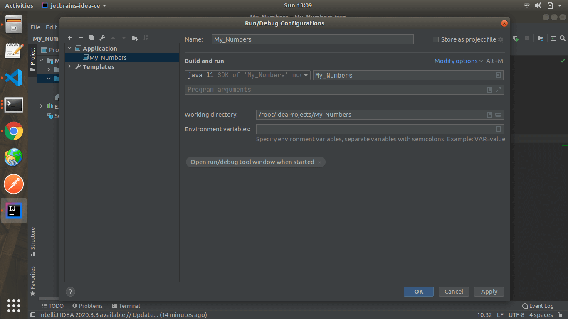This screenshot has height=319, width=568.
Task: Open the help question mark icon
Action: [70, 292]
